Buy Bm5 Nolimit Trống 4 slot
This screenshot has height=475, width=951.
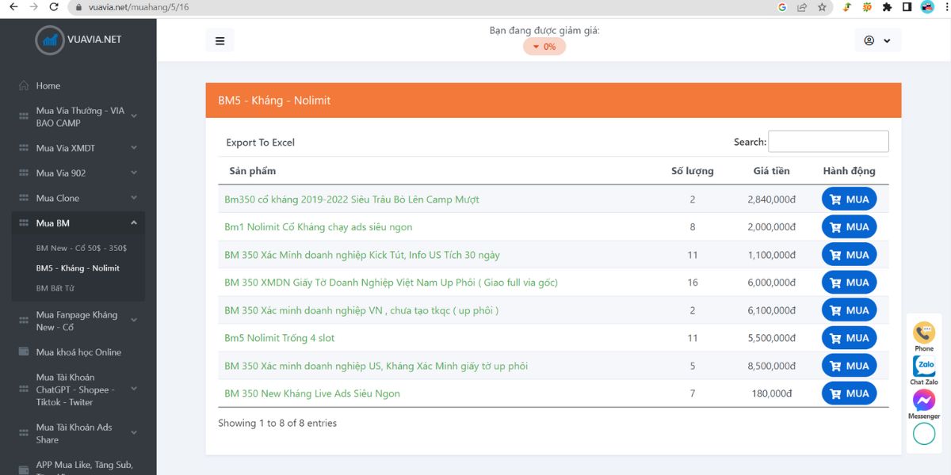point(849,338)
